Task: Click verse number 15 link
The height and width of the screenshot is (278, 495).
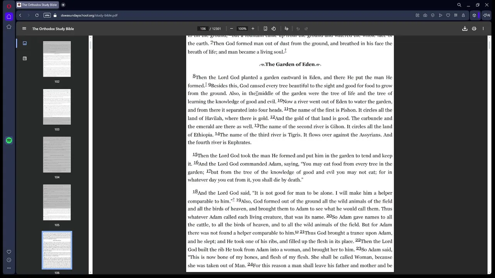Action: [x=195, y=154]
